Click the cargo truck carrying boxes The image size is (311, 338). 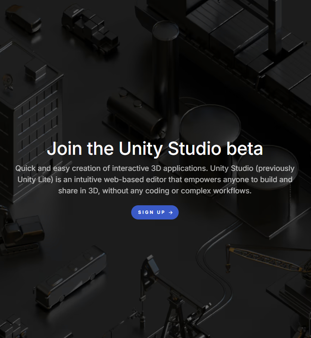(90, 28)
